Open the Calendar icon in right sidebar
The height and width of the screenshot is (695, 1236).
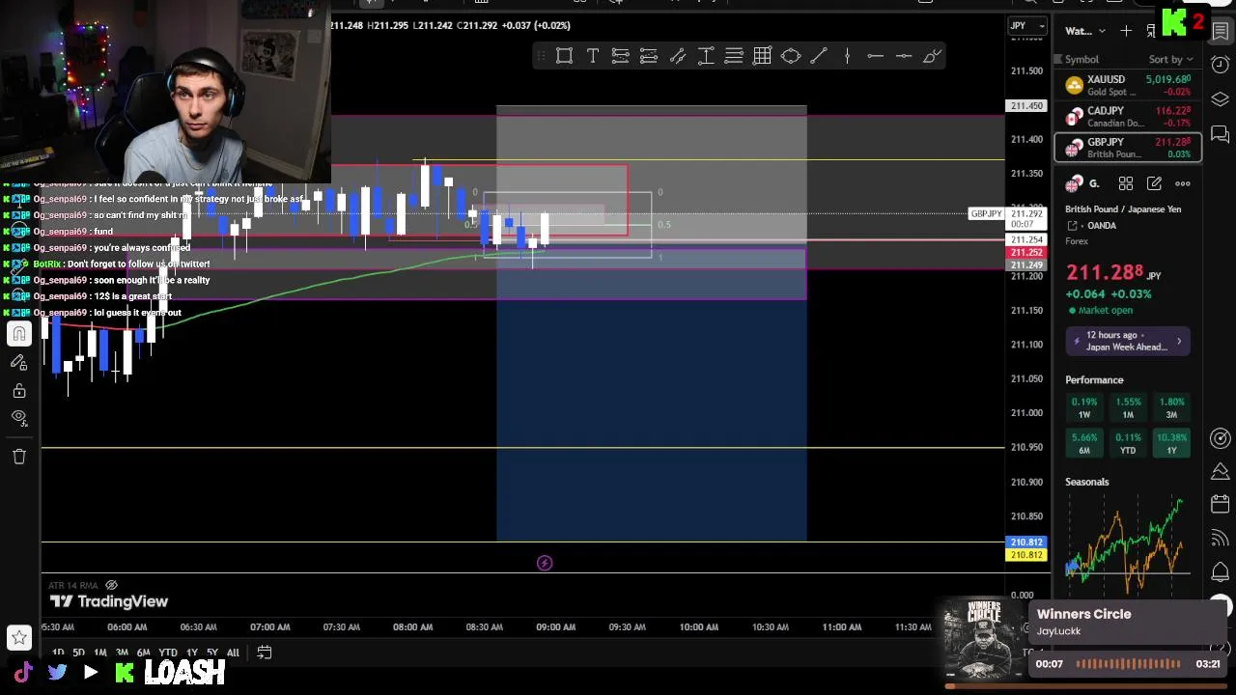(1221, 504)
